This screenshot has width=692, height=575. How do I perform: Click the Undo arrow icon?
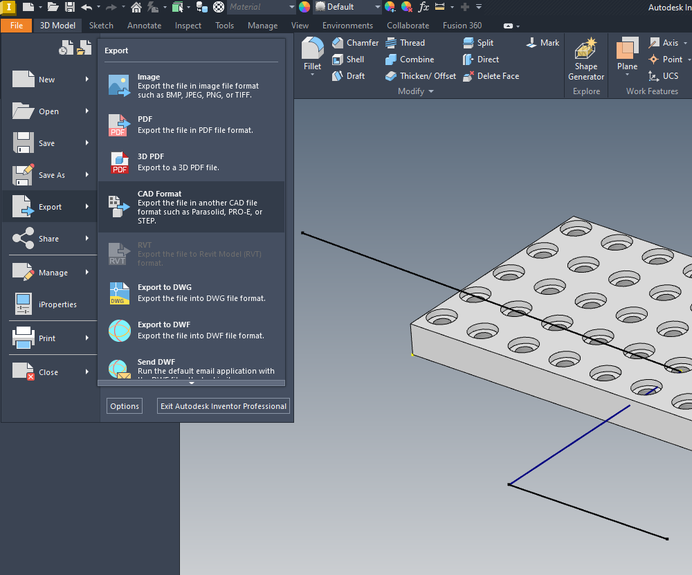[x=86, y=7]
